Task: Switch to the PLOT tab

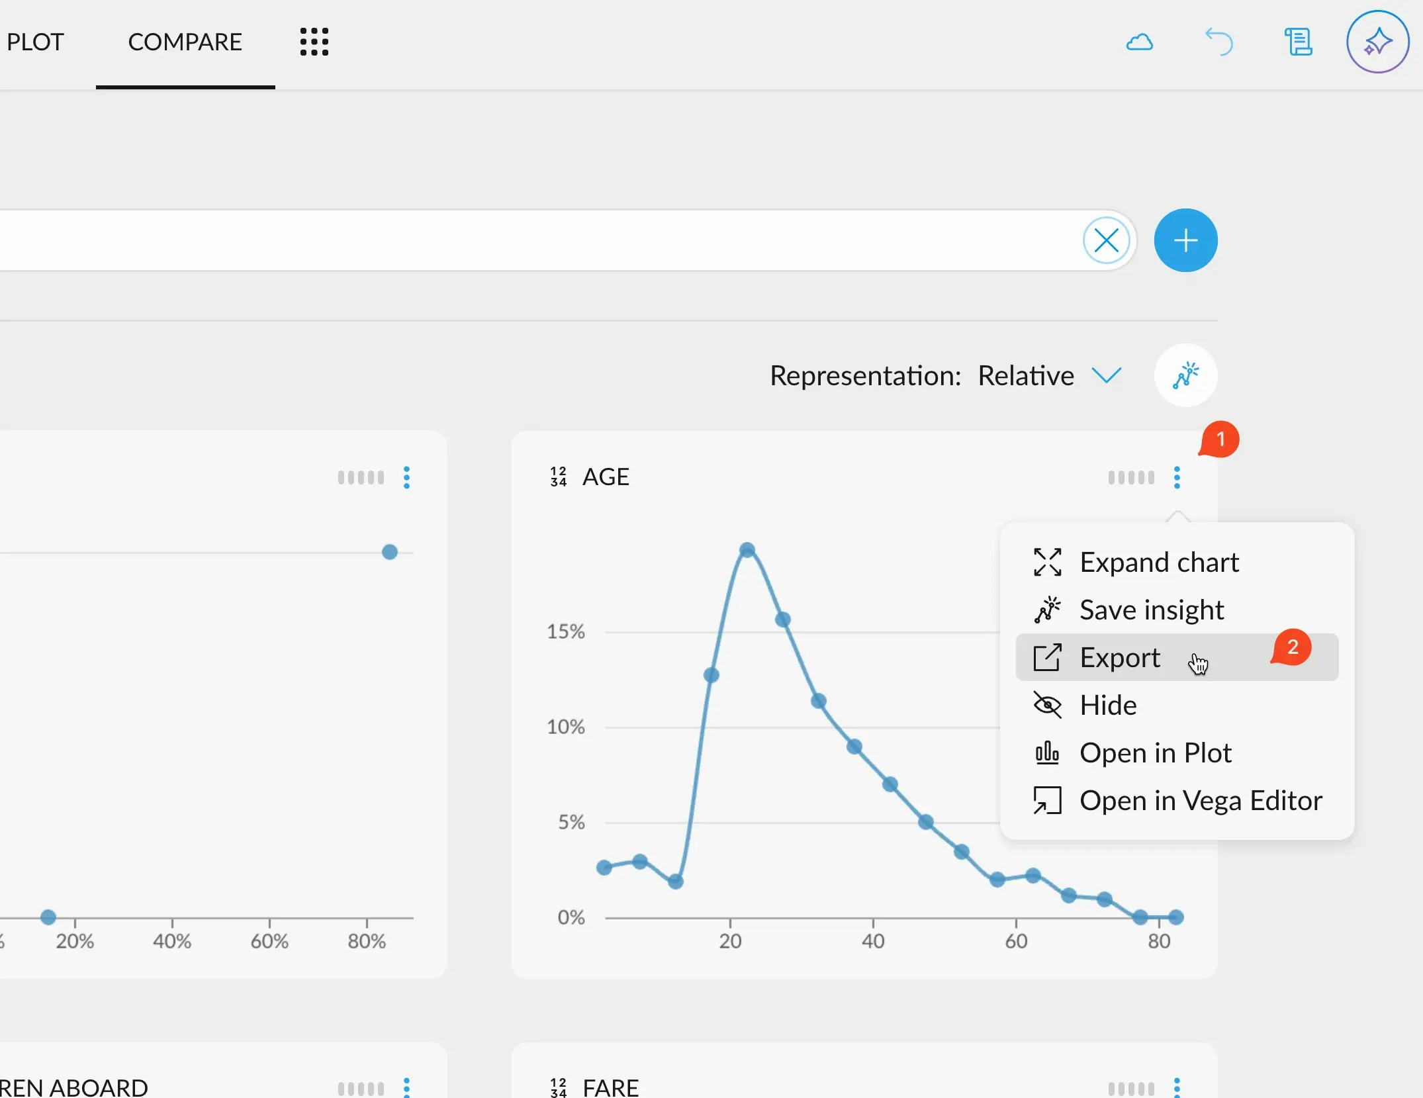Action: (x=34, y=42)
